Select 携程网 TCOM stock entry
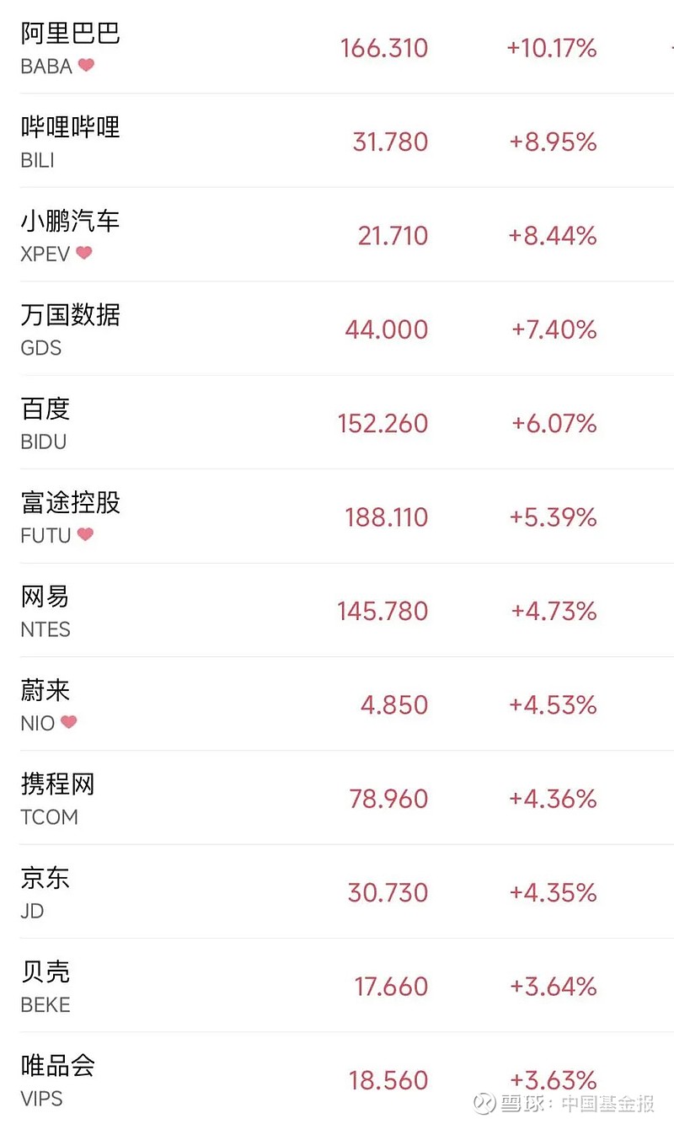674x1124 pixels. [58, 784]
